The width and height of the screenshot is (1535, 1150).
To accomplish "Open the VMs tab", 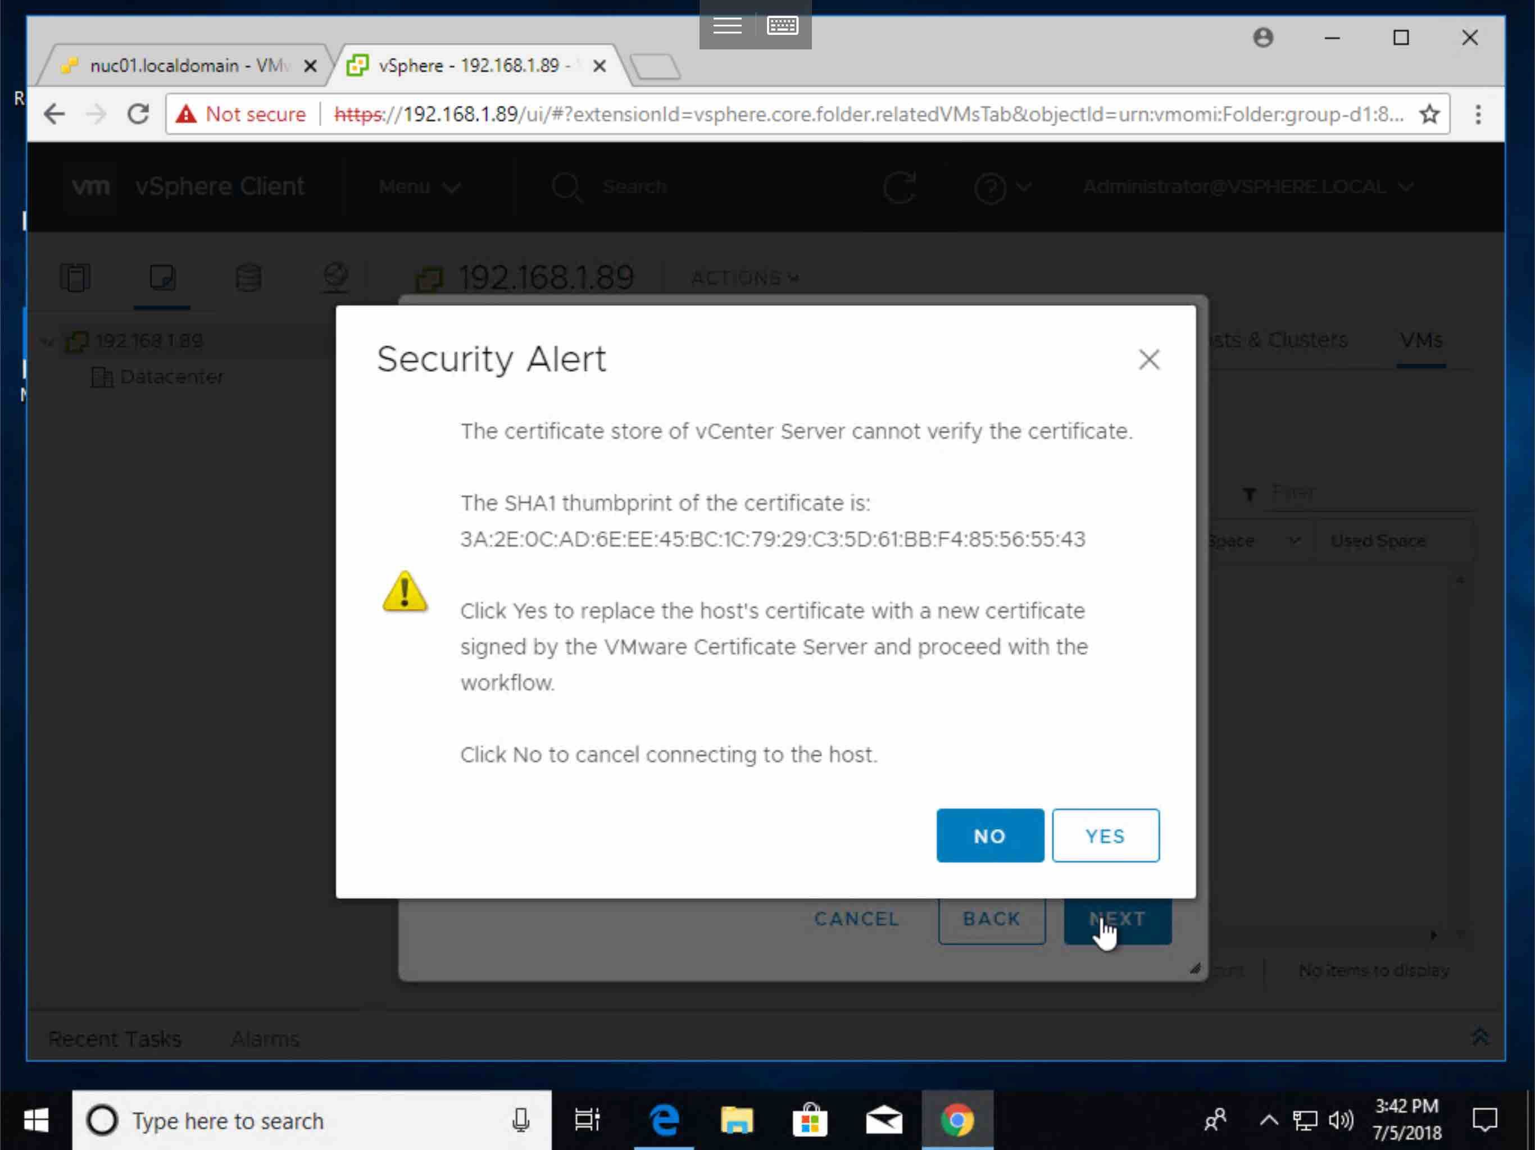I will pyautogui.click(x=1420, y=340).
